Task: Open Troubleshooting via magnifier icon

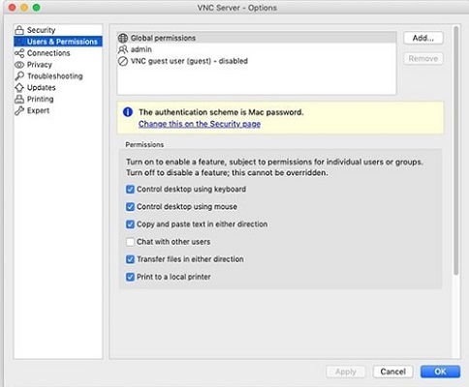Action: coord(19,76)
